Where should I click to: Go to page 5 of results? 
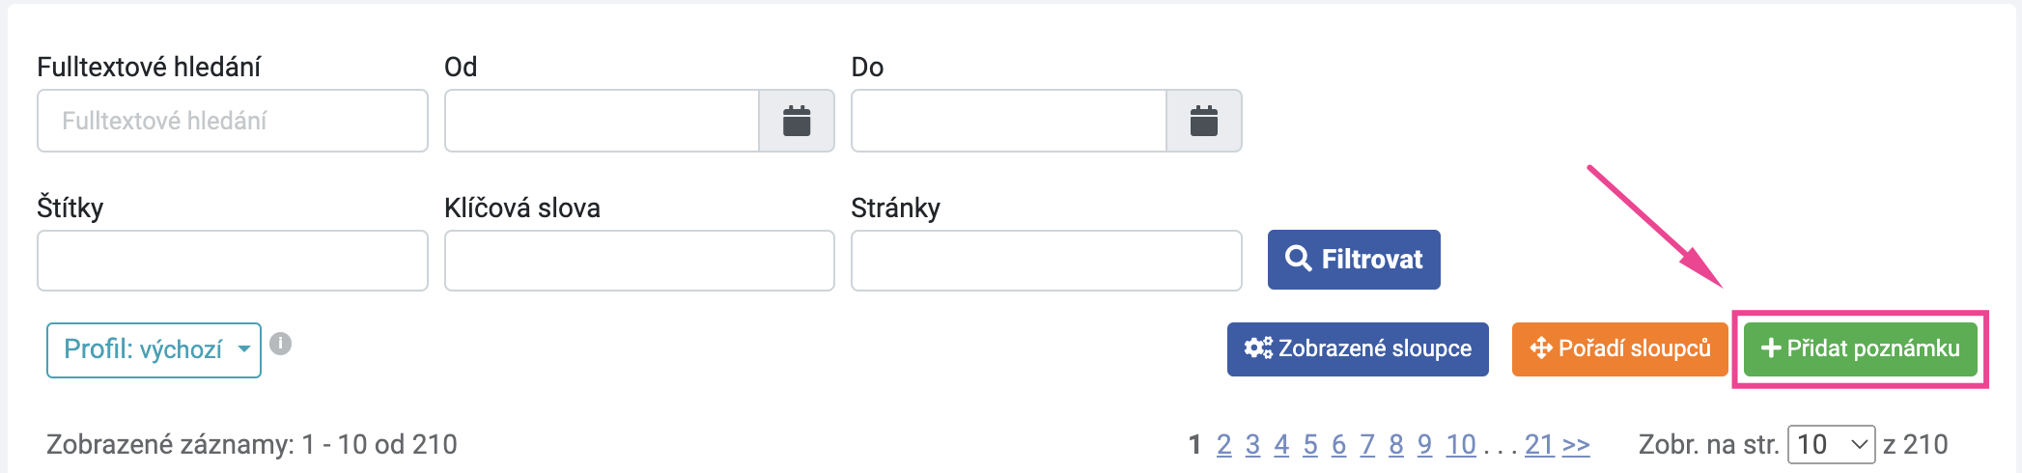coord(1309,444)
